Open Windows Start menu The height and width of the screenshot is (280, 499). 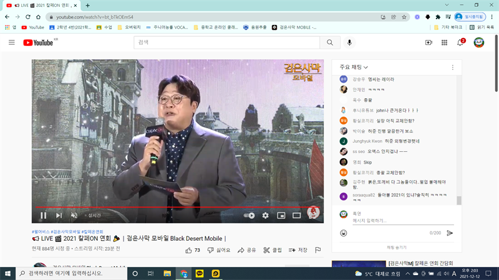[x=7, y=273]
